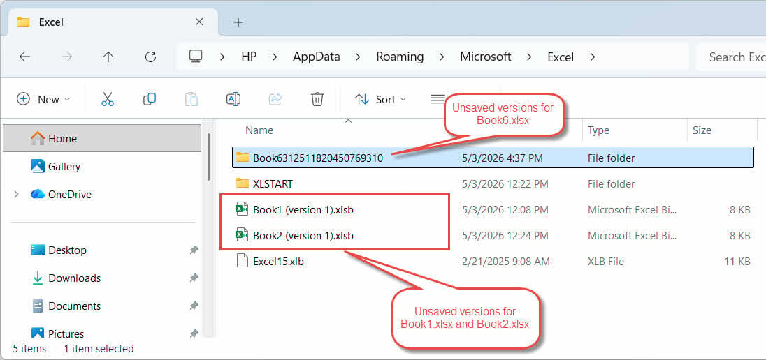Open a new File Explorer tab
Screen dimensions: 766x360
click(x=238, y=22)
